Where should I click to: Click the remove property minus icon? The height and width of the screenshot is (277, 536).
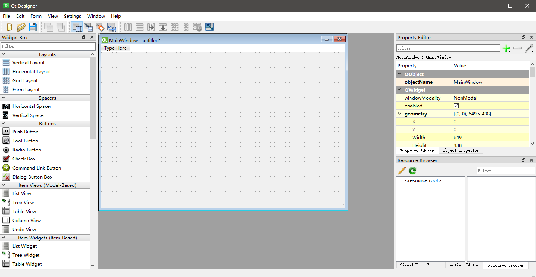point(518,48)
